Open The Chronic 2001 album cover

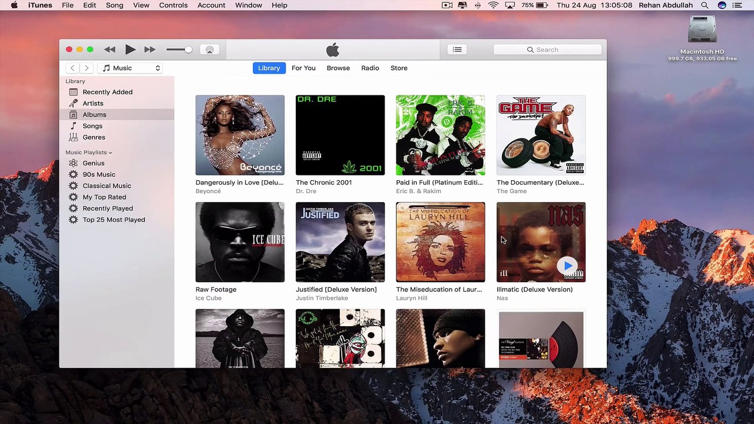(340, 135)
